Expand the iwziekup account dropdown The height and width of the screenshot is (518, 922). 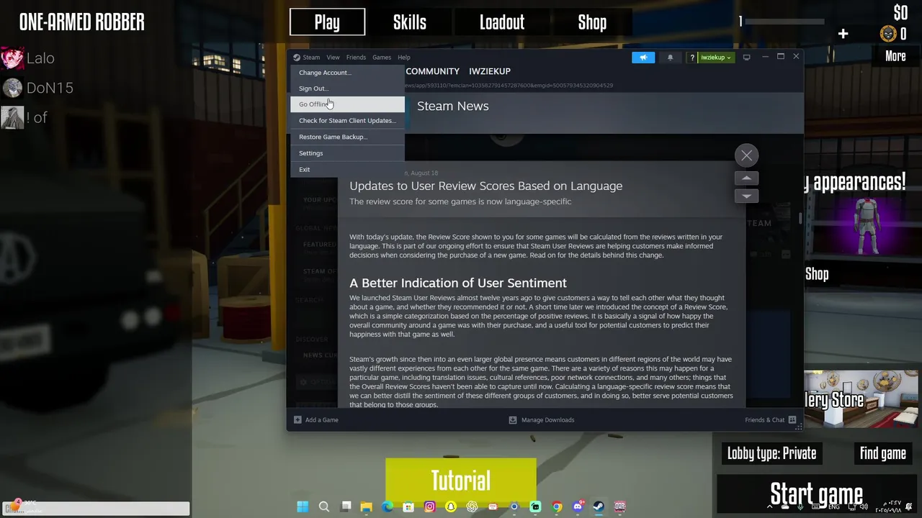click(716, 58)
